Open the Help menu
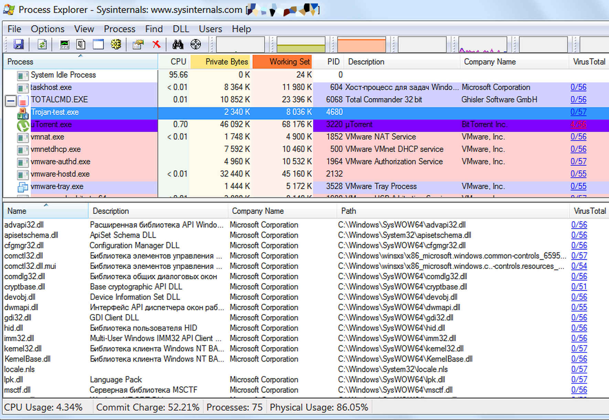609x420 pixels. (x=241, y=29)
